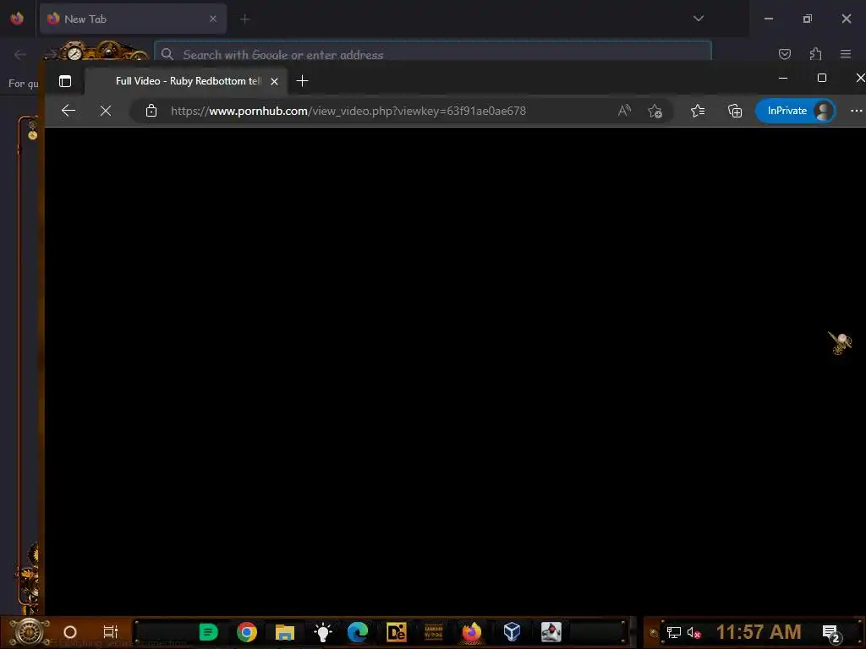
Task: Open Task View on taskbar
Action: click(111, 632)
